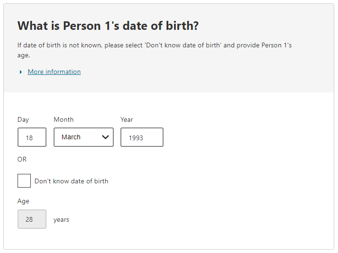Screen dimensions: 338x253
Task: Click the number 28 in the Age box
Action: [29, 220]
